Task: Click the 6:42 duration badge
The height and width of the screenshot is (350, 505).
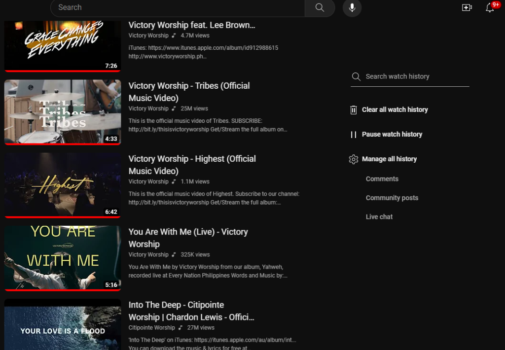Action: [111, 212]
